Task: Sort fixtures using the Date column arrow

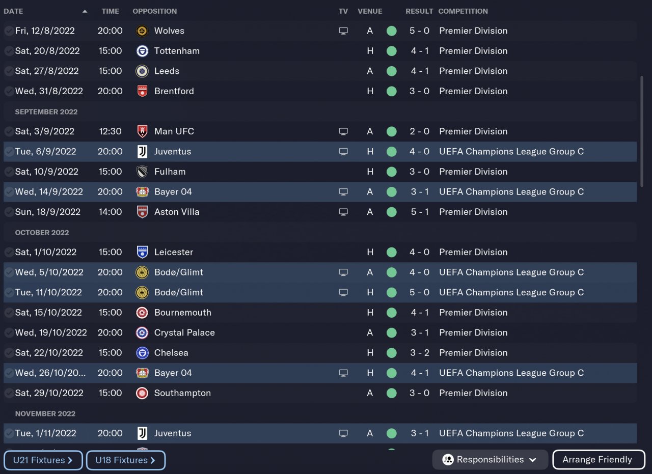Action: [85, 11]
